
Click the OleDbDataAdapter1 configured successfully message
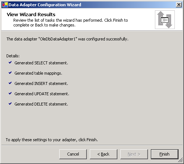coord(67,39)
